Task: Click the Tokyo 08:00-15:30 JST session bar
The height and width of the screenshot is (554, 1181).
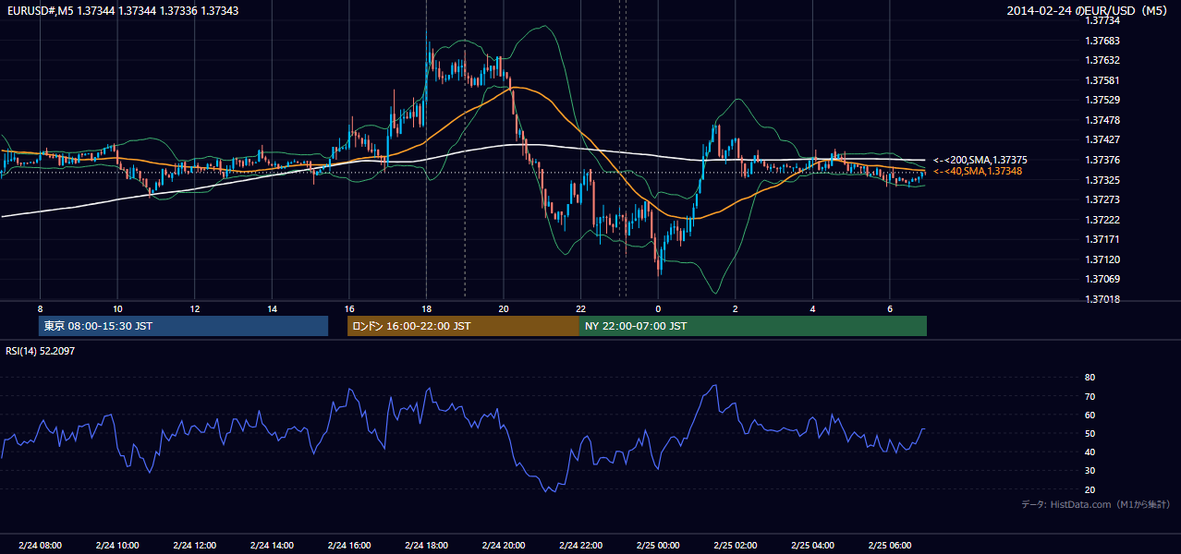Action: point(183,326)
